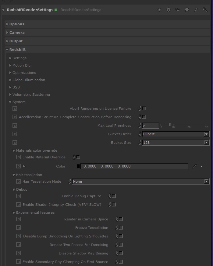Click default icon beside Max Leaf Primitives
This screenshot has height=266, width=213.
(15, 126)
